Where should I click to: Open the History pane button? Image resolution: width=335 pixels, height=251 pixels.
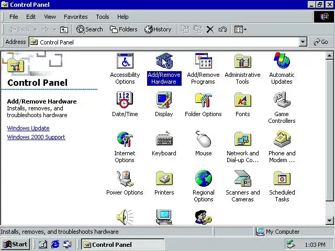pyautogui.click(x=158, y=29)
